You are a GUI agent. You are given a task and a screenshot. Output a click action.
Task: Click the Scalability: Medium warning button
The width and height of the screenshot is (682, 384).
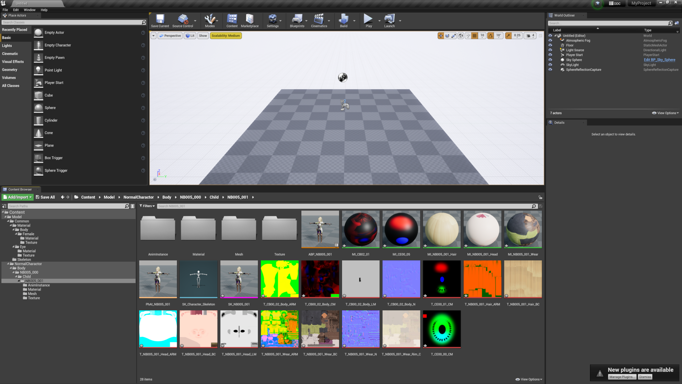(x=226, y=36)
